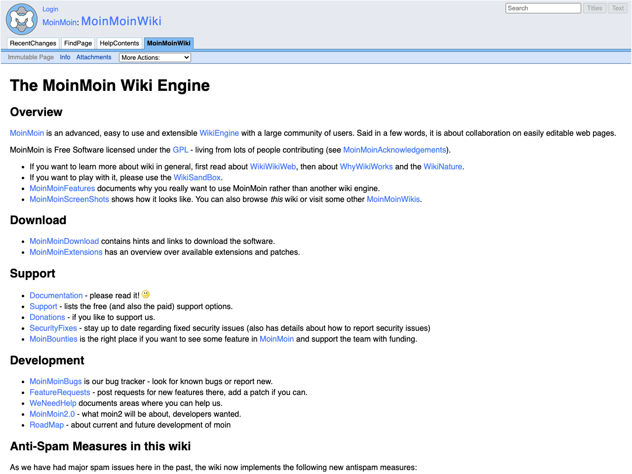Image resolution: width=632 pixels, height=474 pixels.
Task: Select the MoinMoinWiki tab
Action: click(168, 43)
